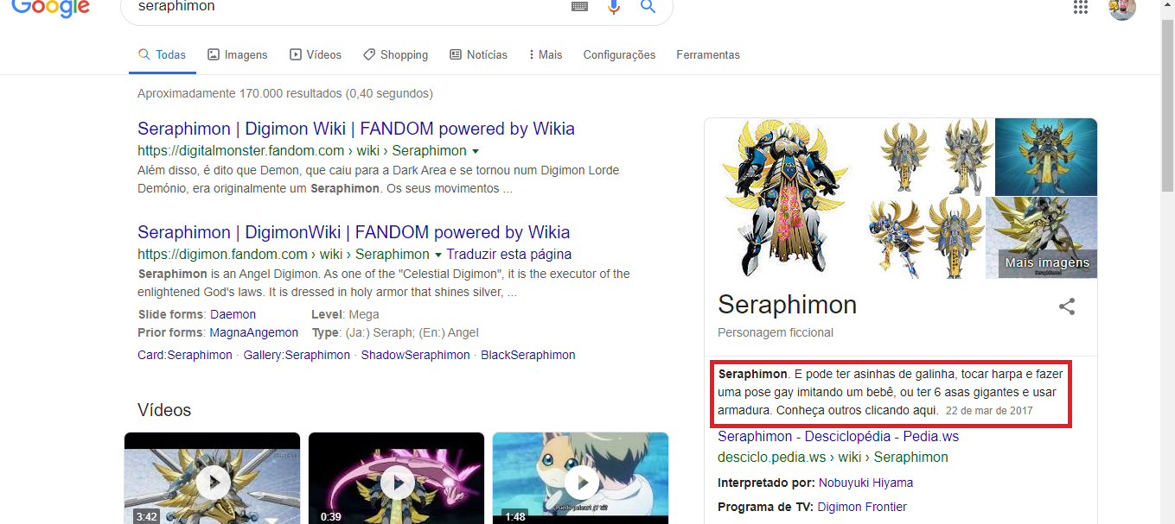The height and width of the screenshot is (524, 1175).
Task: Click Nobuyuki Hiyama link
Action: (x=865, y=483)
